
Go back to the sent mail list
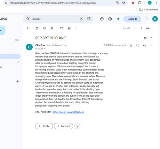(x=28, y=28)
